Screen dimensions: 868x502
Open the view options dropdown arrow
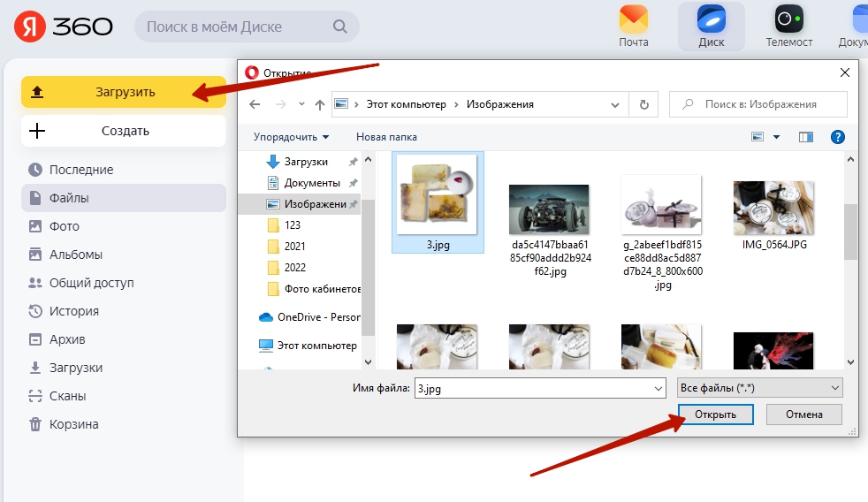(776, 137)
